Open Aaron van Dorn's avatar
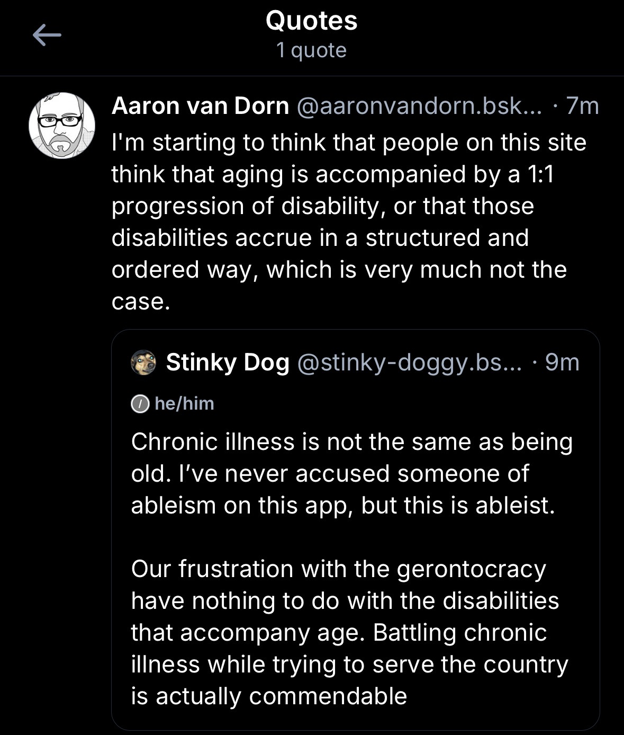Image resolution: width=624 pixels, height=735 pixels. point(61,126)
